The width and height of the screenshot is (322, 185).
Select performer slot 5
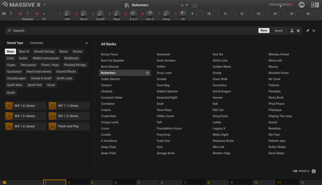pyautogui.click(x=147, y=182)
